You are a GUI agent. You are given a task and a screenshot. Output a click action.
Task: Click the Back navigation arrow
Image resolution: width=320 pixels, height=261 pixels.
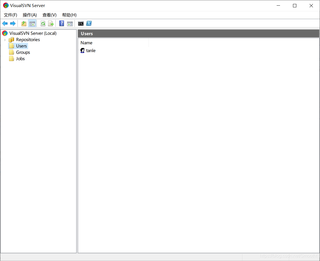click(5, 23)
